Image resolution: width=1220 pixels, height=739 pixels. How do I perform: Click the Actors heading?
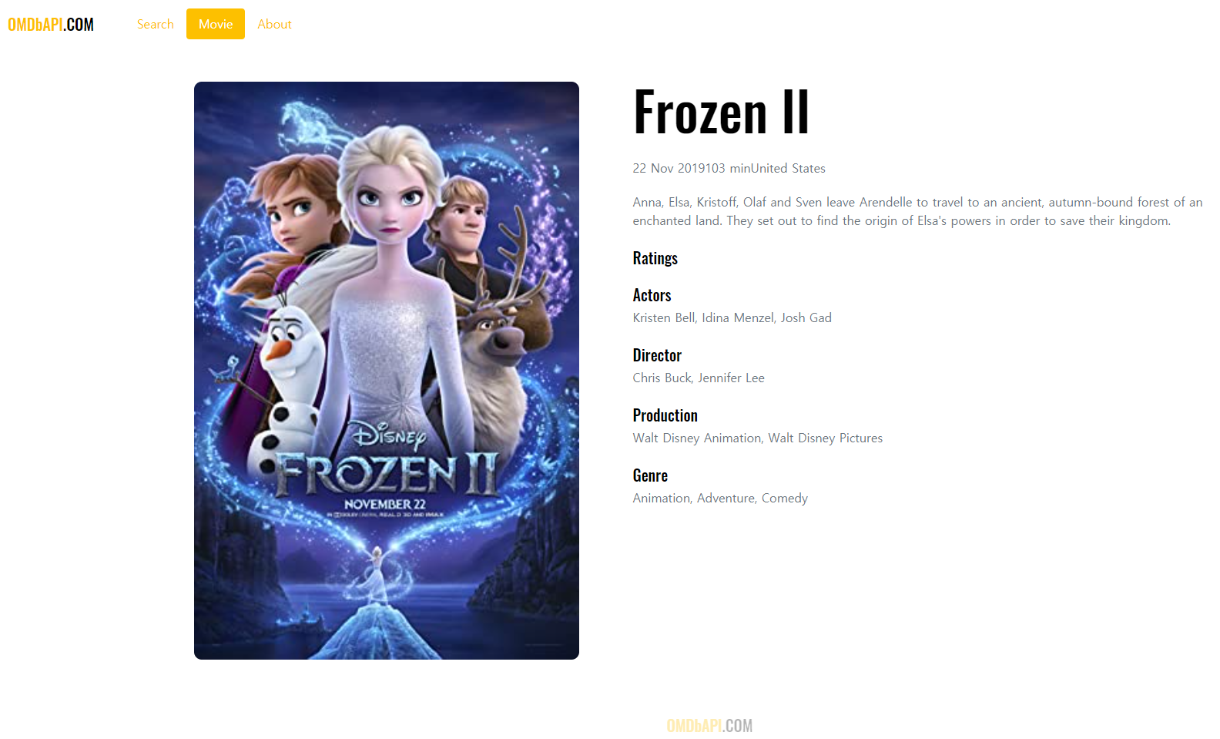(x=652, y=295)
